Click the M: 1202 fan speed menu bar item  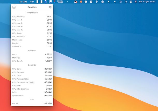[x=23, y=2]
